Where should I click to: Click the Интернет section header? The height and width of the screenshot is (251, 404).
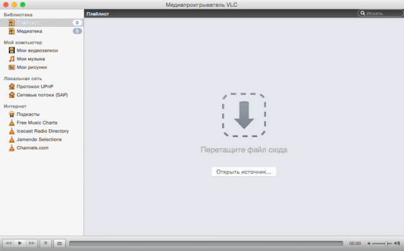point(15,106)
